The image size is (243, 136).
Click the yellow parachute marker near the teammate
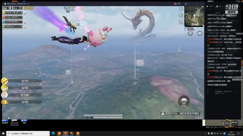pos(74,25)
